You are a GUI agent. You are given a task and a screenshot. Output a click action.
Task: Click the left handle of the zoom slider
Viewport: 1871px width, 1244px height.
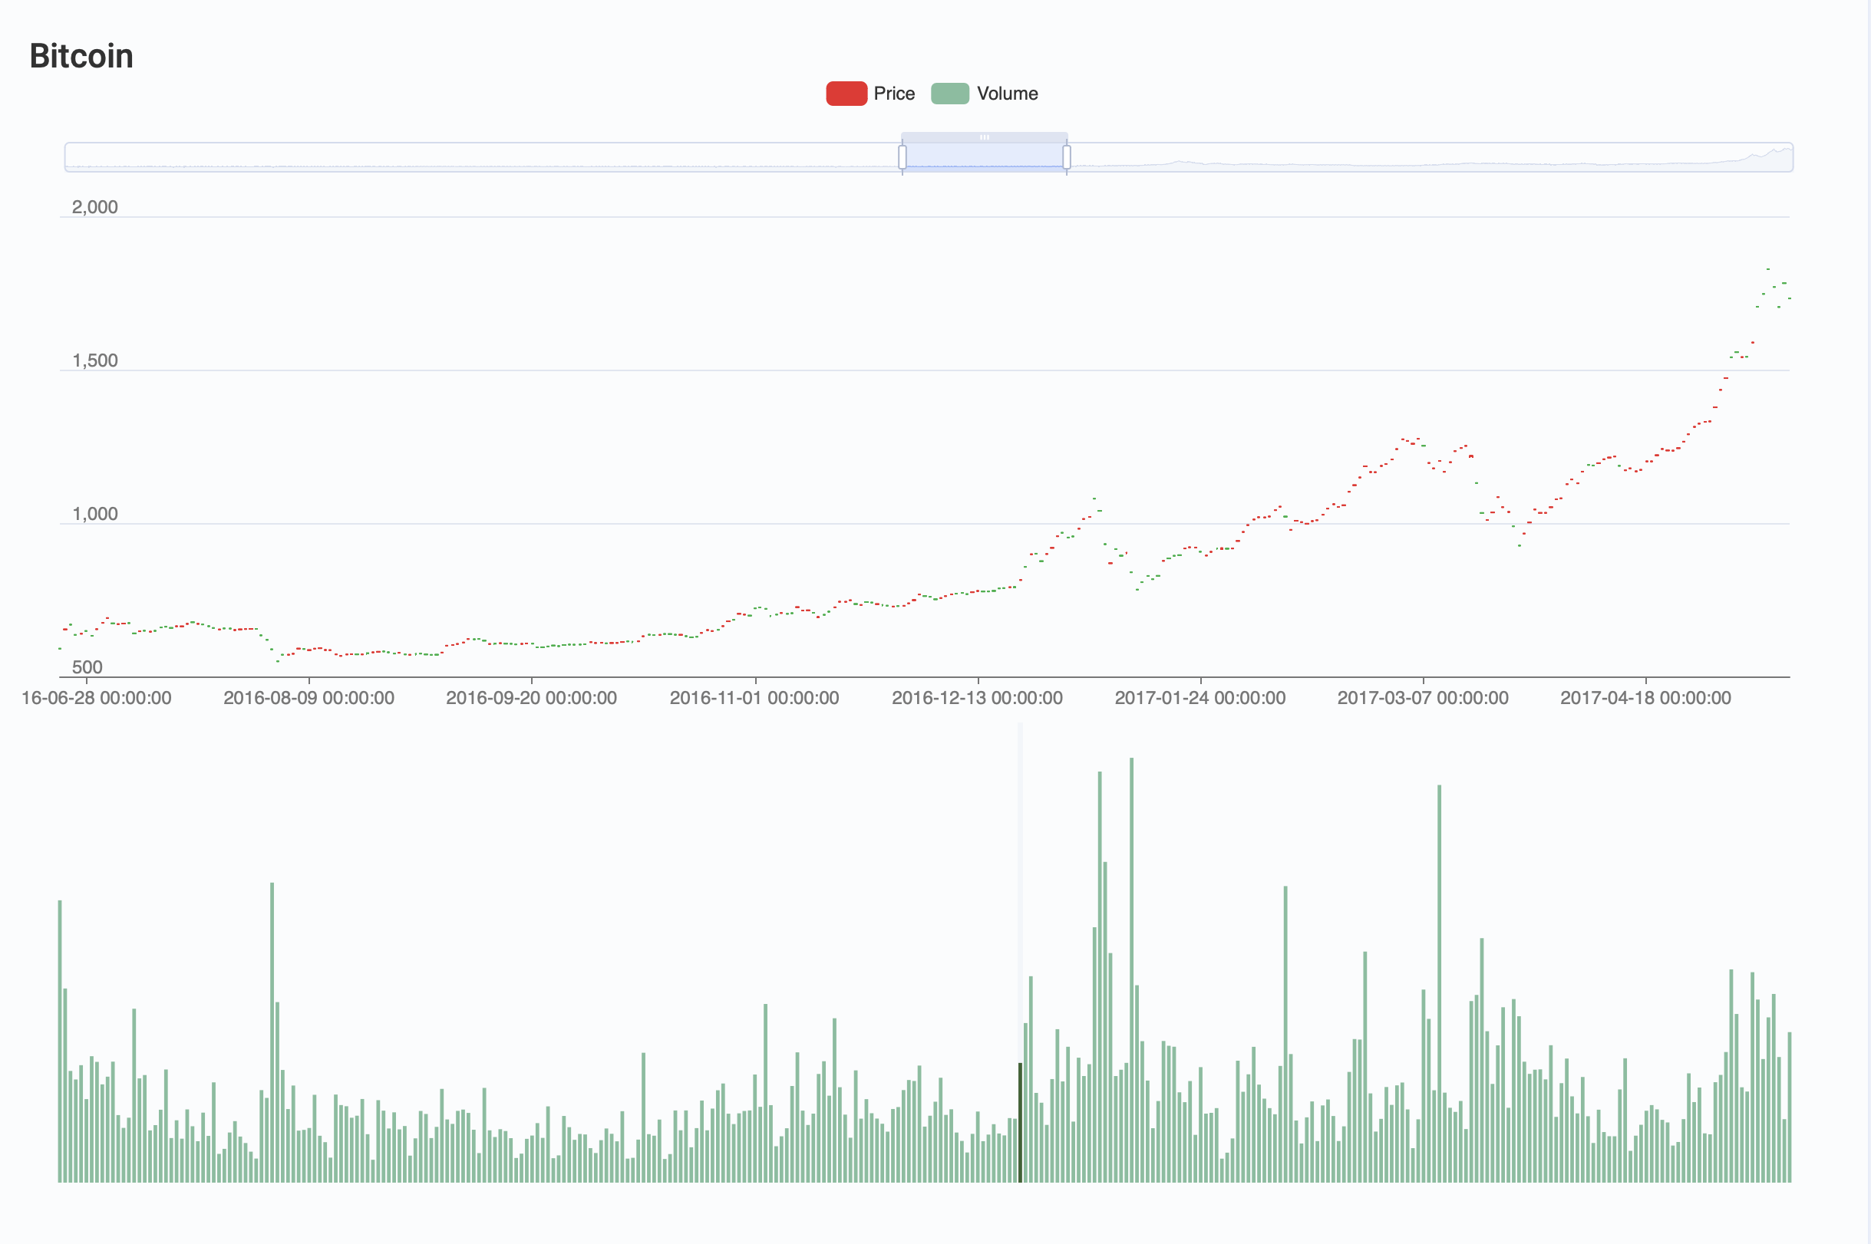click(x=903, y=157)
